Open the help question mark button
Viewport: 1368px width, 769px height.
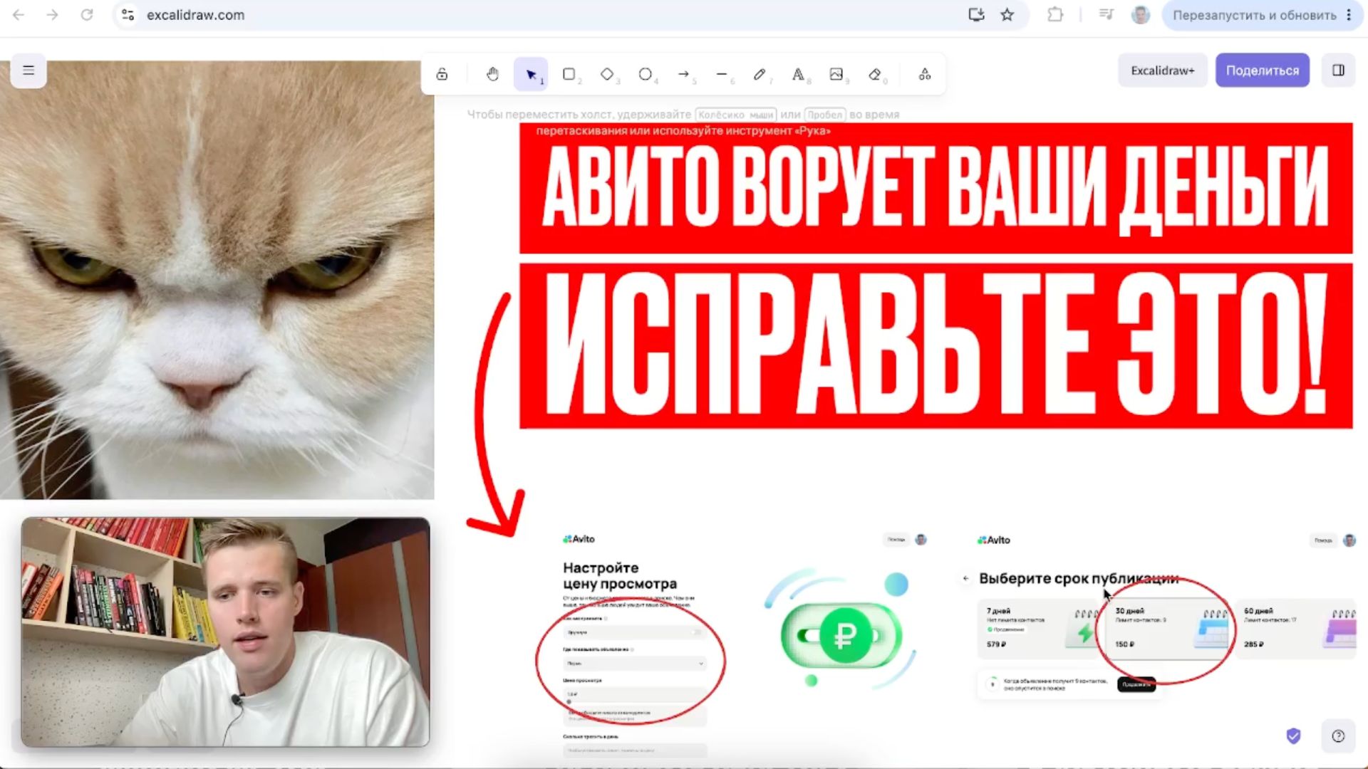pos(1338,736)
